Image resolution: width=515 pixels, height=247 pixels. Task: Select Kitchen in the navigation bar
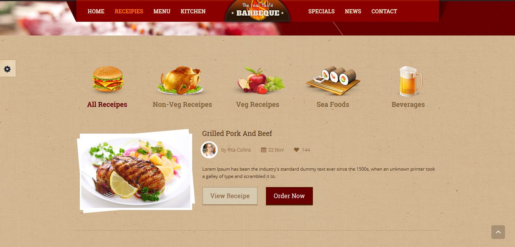(x=193, y=11)
